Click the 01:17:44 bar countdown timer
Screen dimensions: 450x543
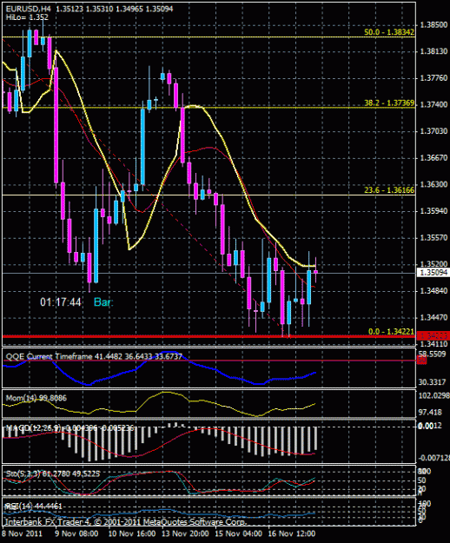click(61, 302)
